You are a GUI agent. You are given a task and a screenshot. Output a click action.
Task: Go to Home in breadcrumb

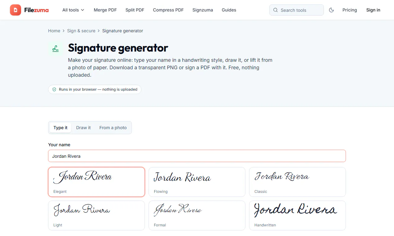pos(54,31)
